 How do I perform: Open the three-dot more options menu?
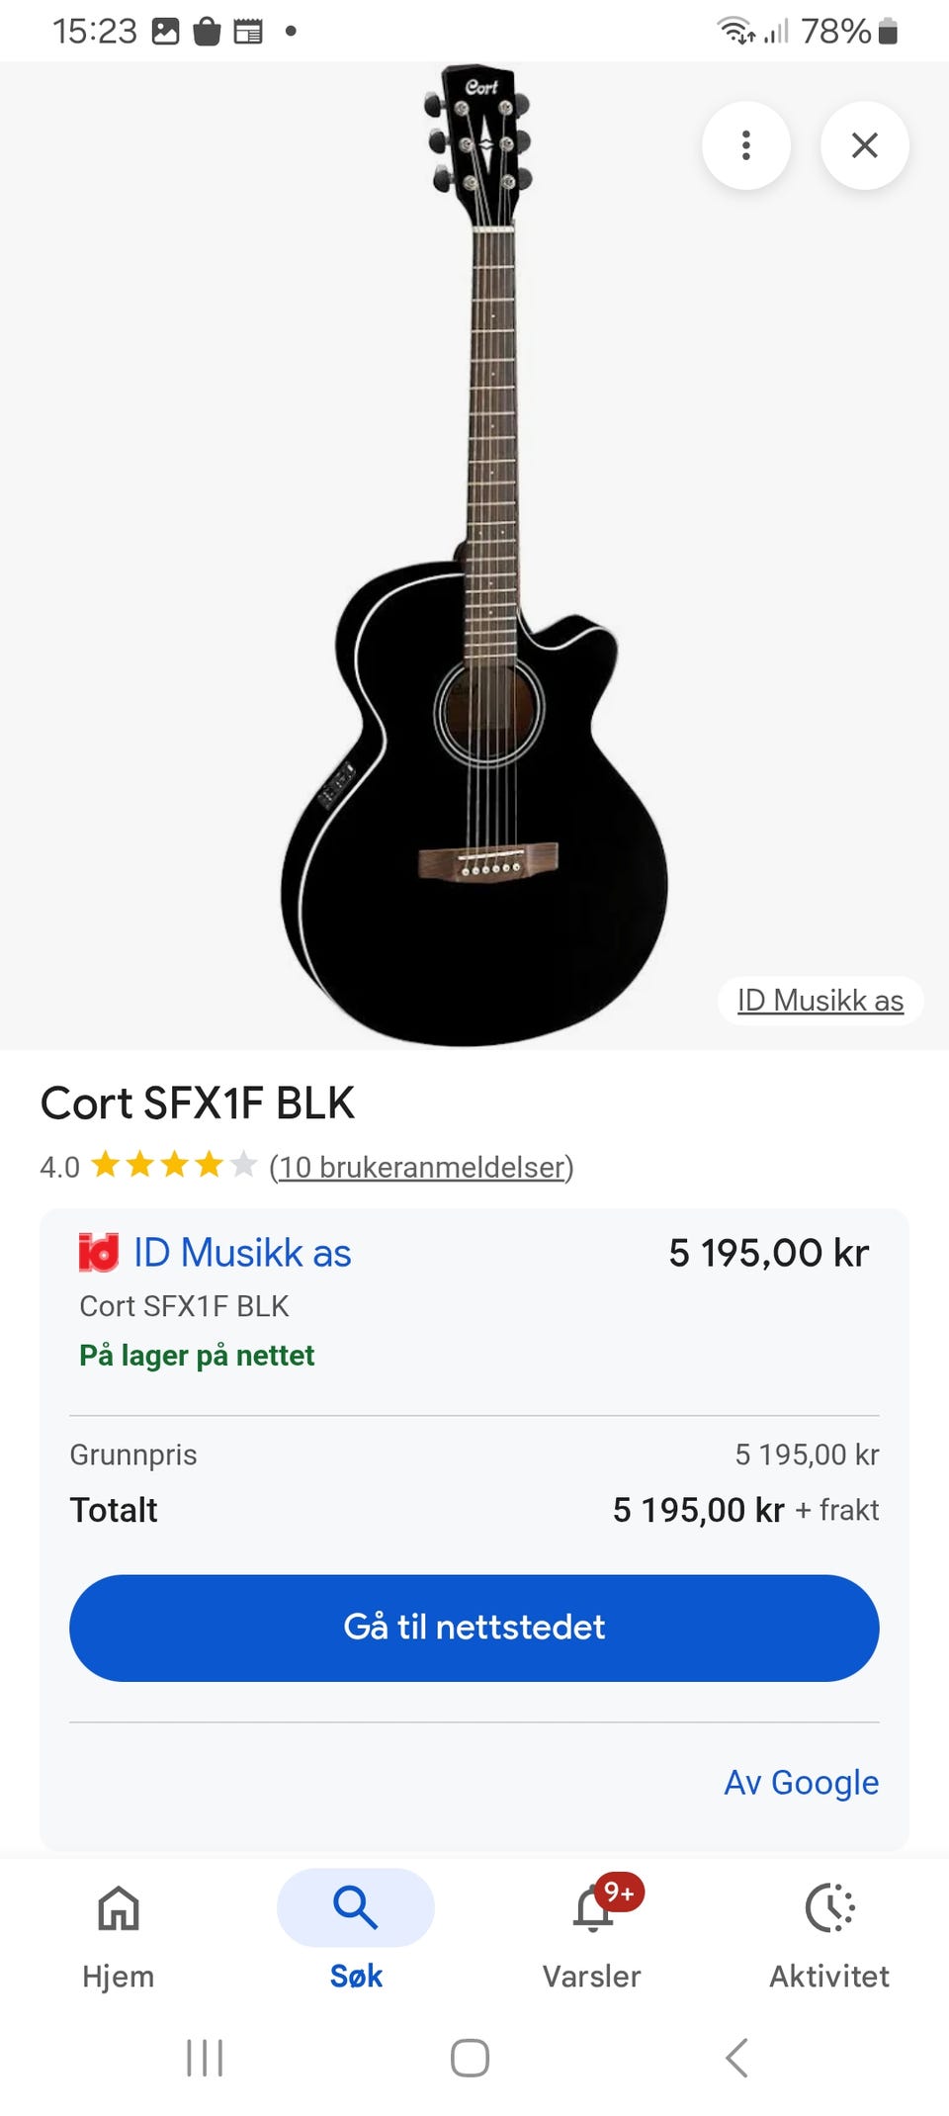pos(746,145)
